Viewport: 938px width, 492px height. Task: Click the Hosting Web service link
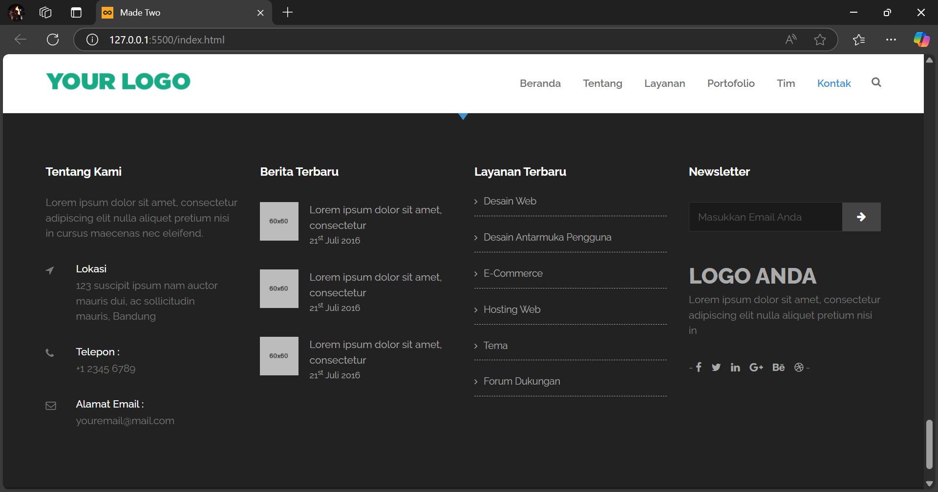click(x=512, y=309)
